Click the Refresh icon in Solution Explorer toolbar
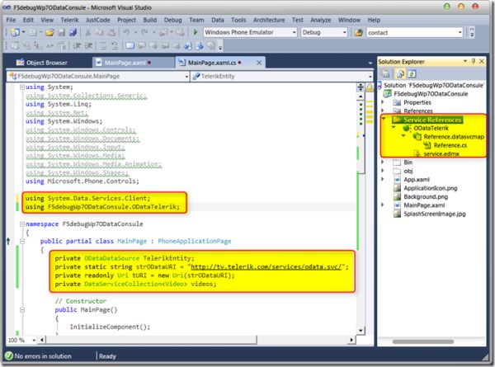This screenshot has height=367, width=495. click(410, 74)
